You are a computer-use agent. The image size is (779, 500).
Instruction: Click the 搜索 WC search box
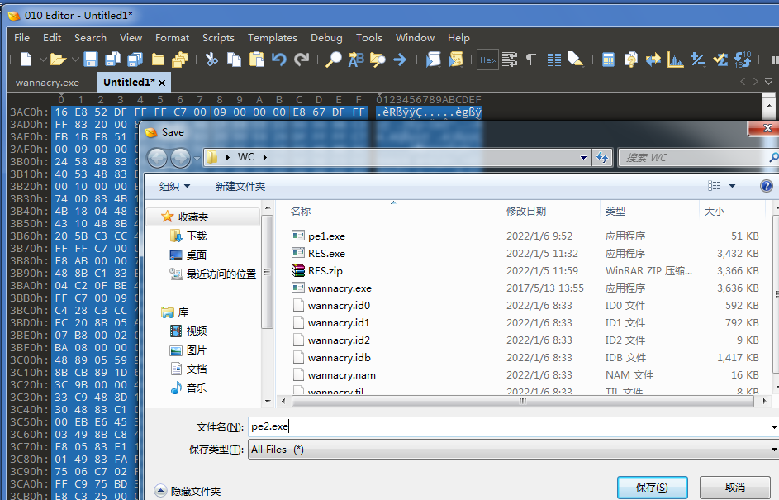(695, 158)
